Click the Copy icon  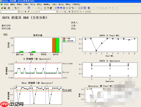point(16,8)
